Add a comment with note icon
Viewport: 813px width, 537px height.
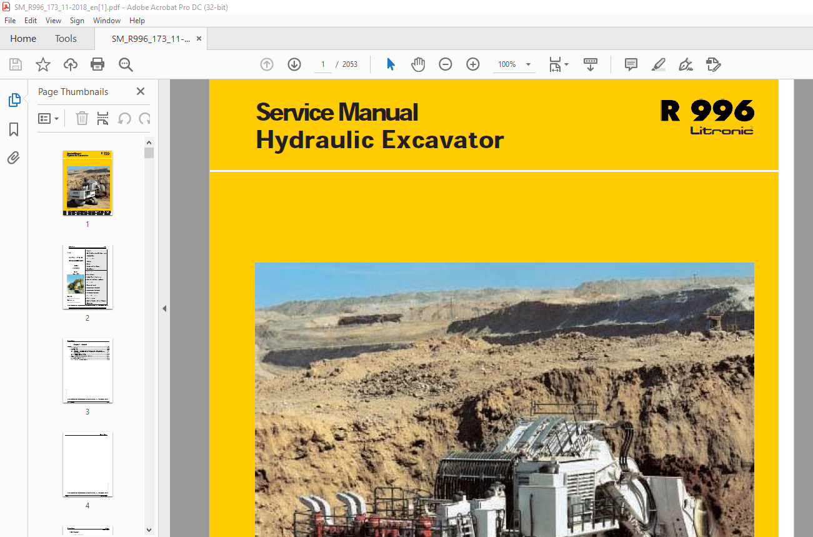click(x=631, y=64)
